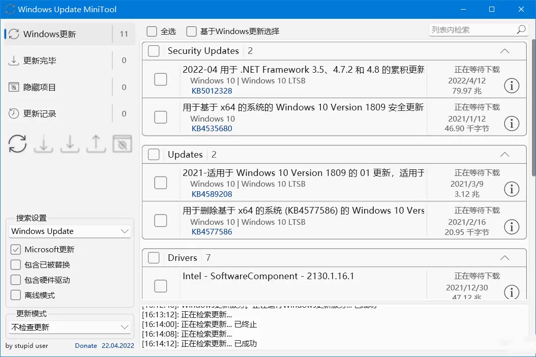Tick the checkbox for update KB4577586

(161, 220)
